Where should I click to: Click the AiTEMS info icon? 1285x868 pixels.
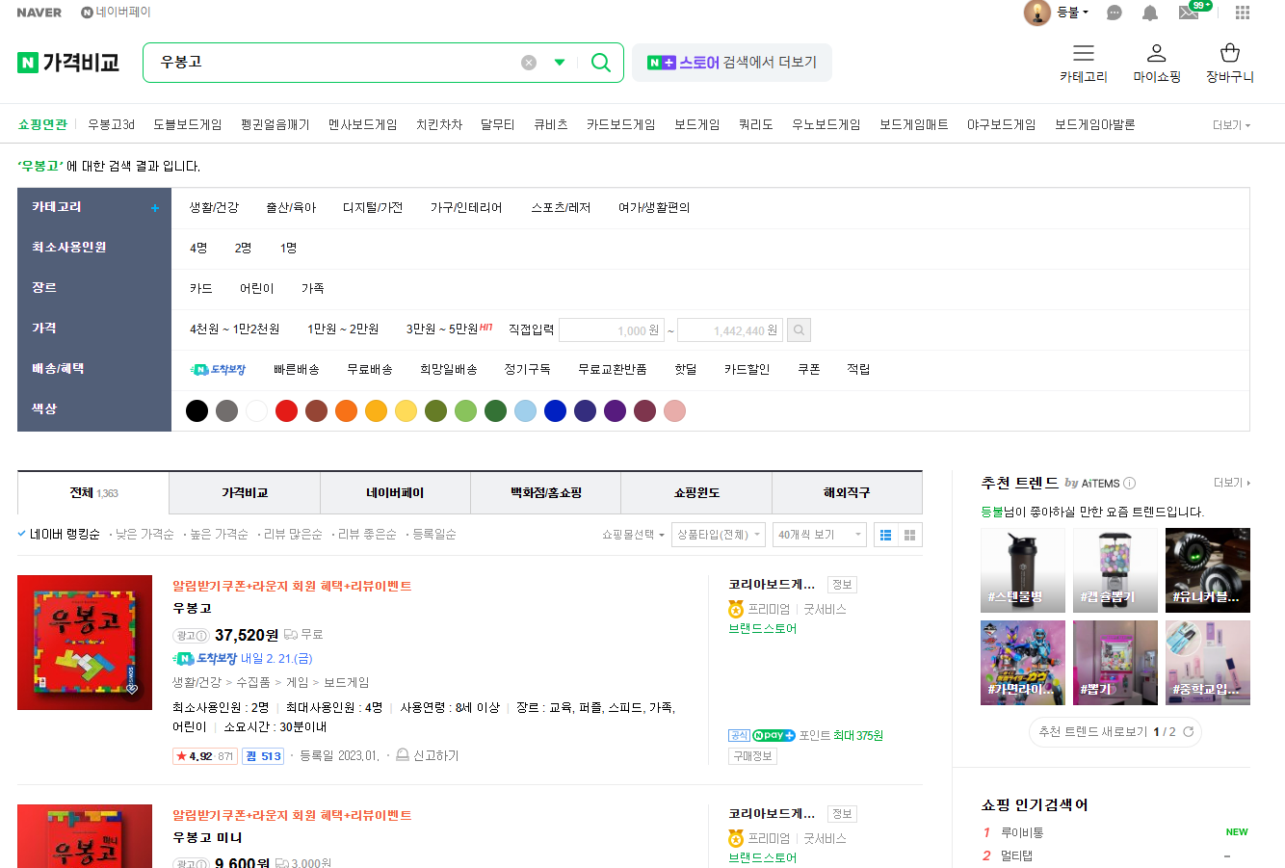point(1130,484)
